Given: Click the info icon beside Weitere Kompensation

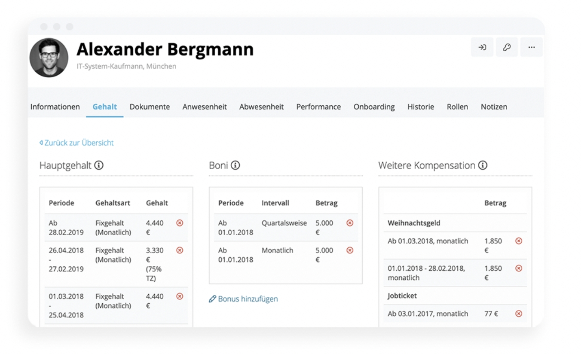Looking at the screenshot, I should (x=483, y=165).
